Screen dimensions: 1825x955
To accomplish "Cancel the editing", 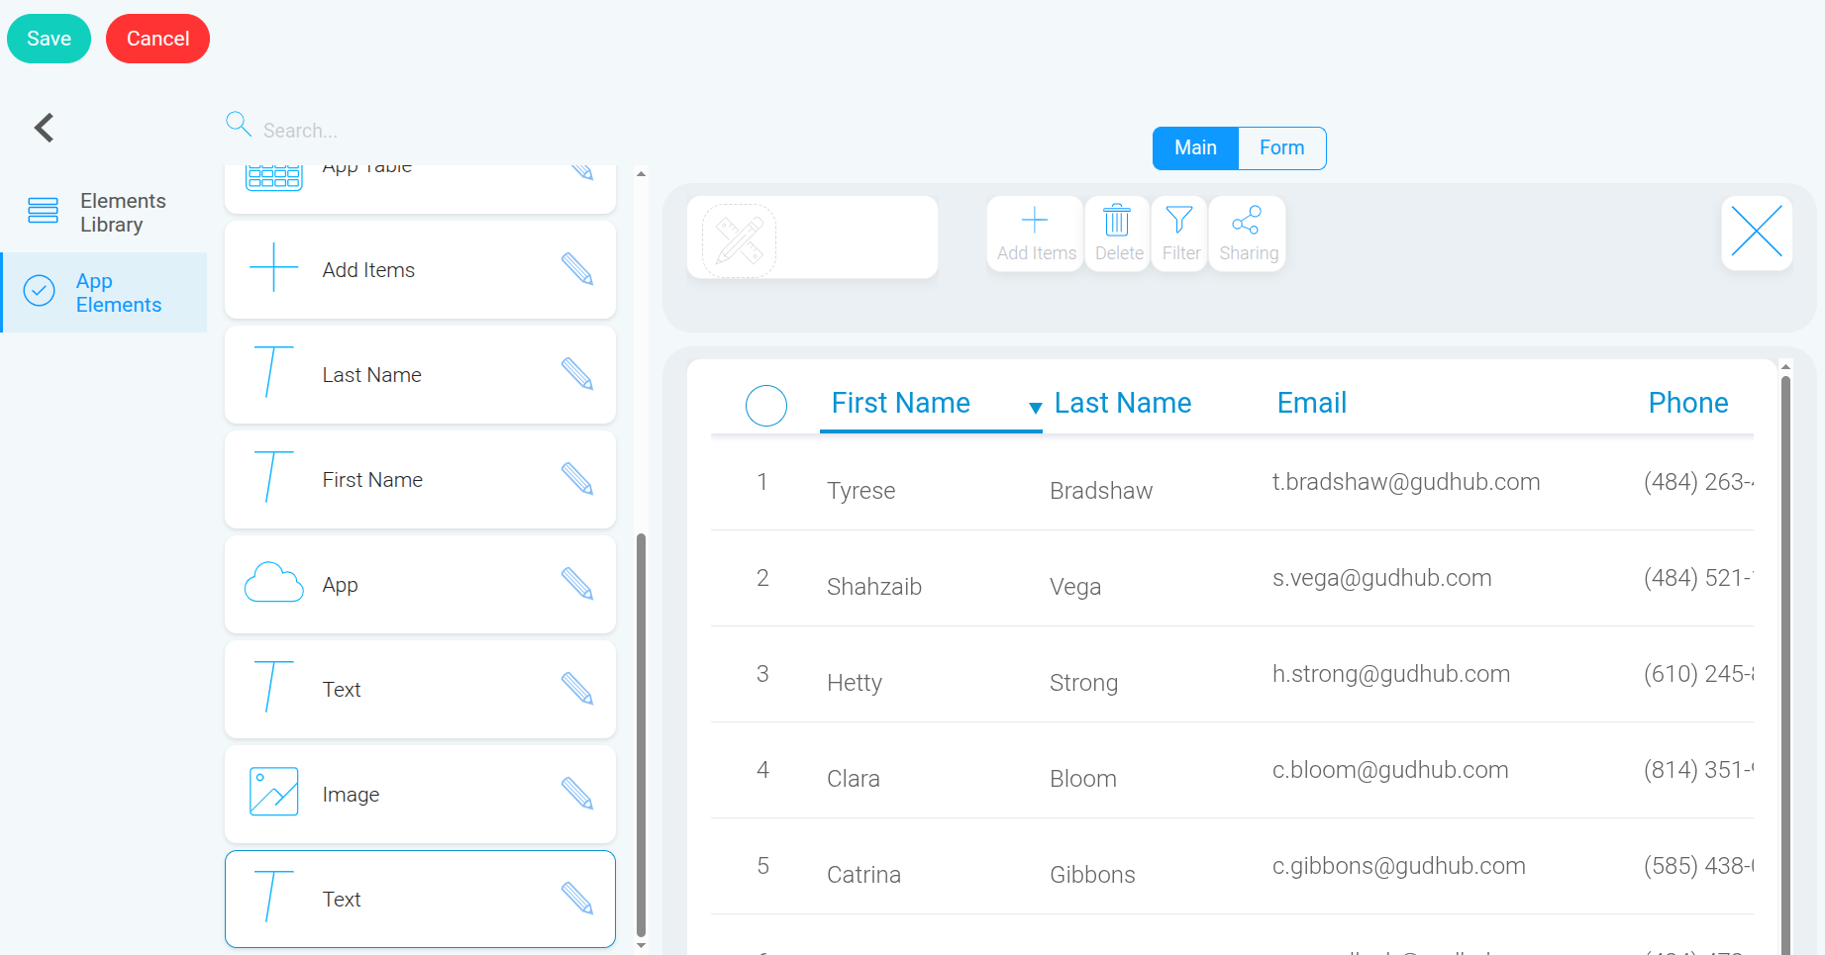I will pos(157,39).
